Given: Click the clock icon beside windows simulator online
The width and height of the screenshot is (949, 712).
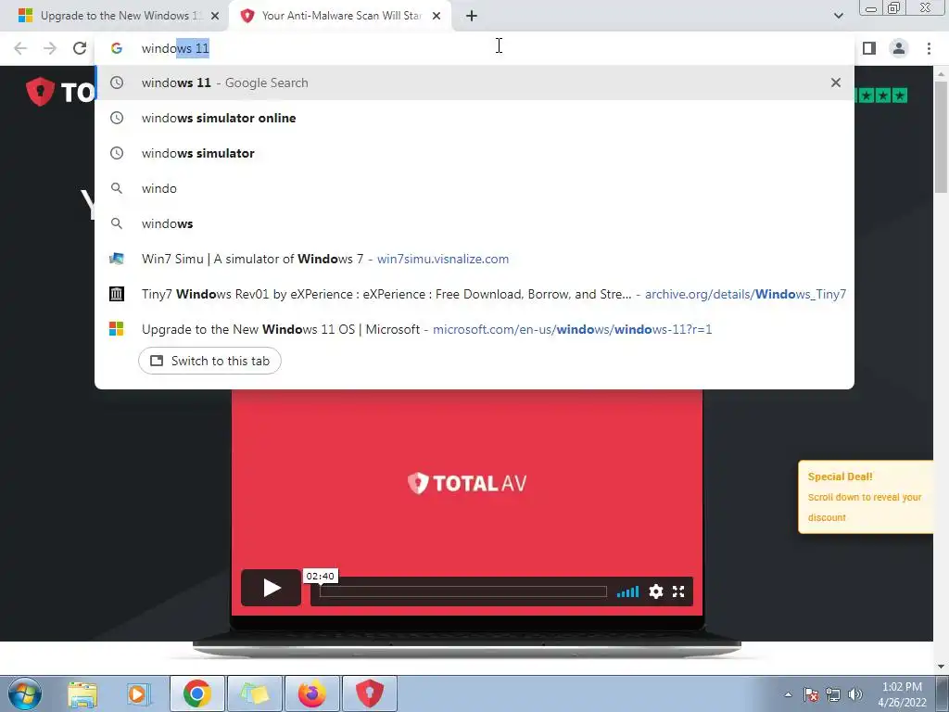Looking at the screenshot, I should [117, 118].
